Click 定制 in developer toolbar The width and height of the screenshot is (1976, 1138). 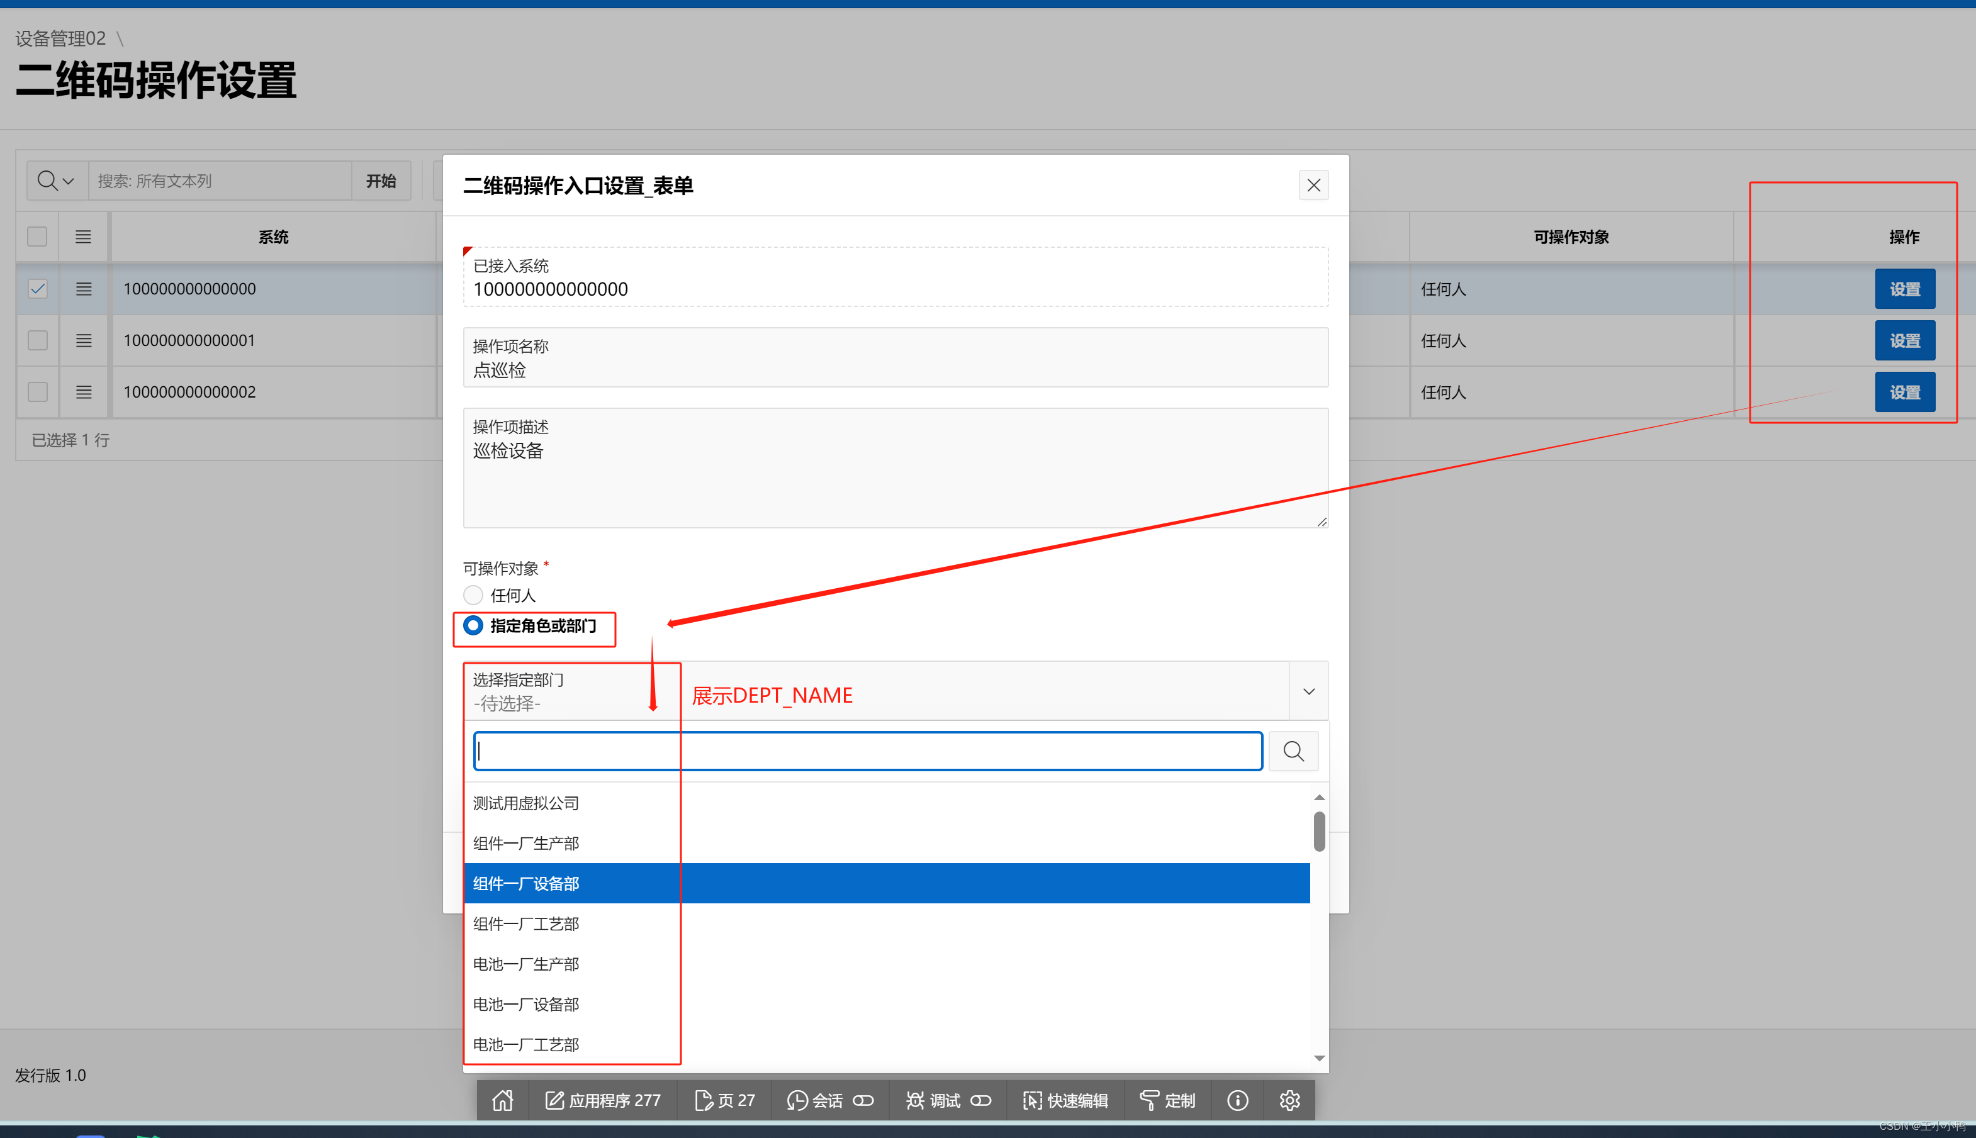coord(1168,1100)
